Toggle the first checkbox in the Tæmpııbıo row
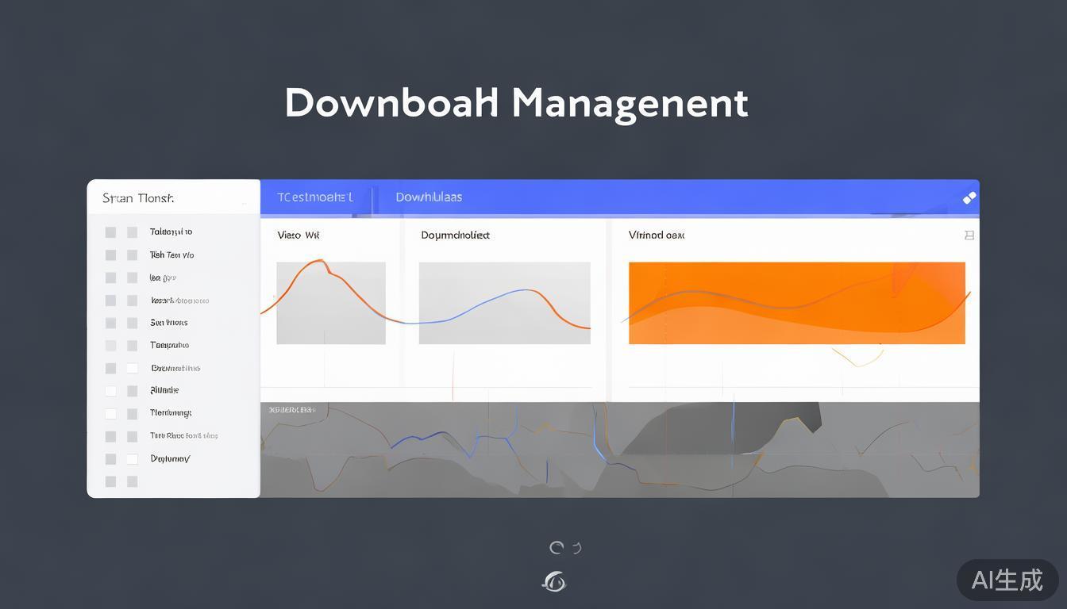 [x=110, y=346]
